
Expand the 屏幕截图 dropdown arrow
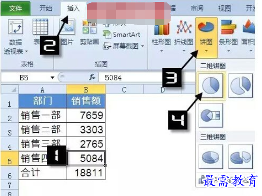[143, 46]
